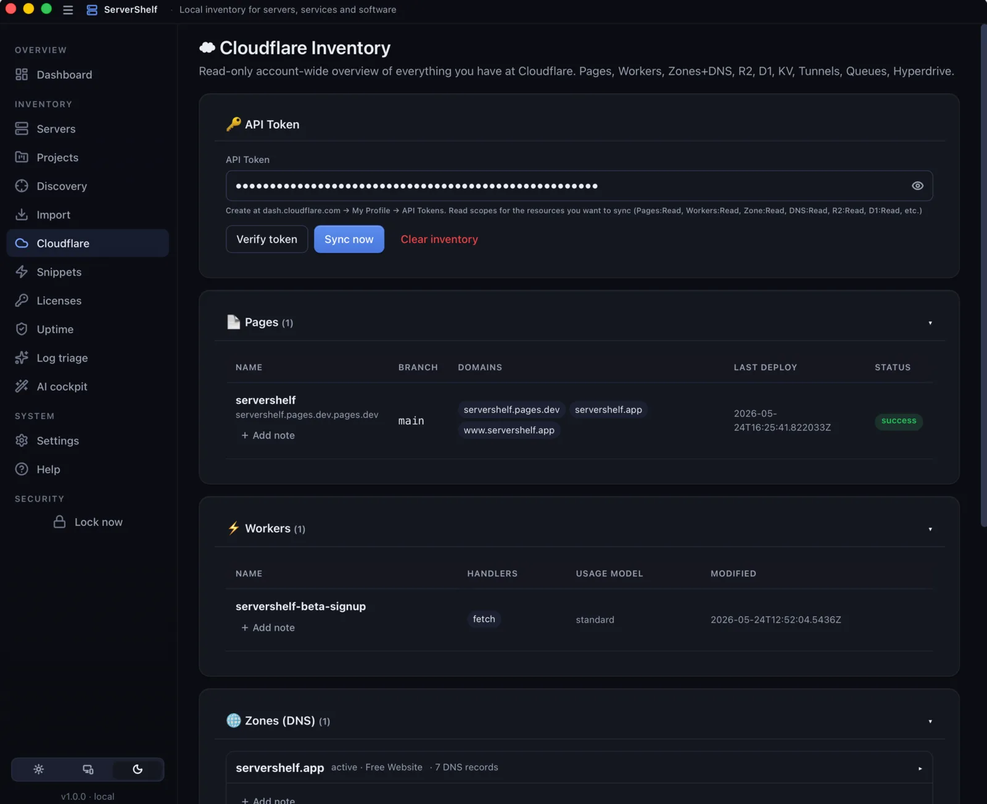
Task: Click the AI cockpit wand icon
Action: (22, 386)
